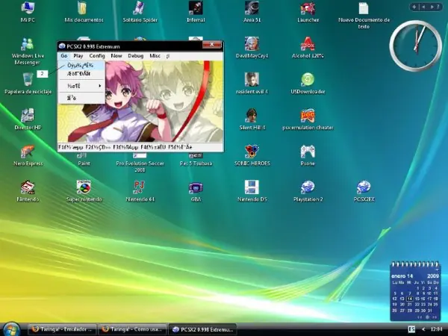Open the Config menu in PCSX2
This screenshot has height=336, width=448.
coord(97,56)
